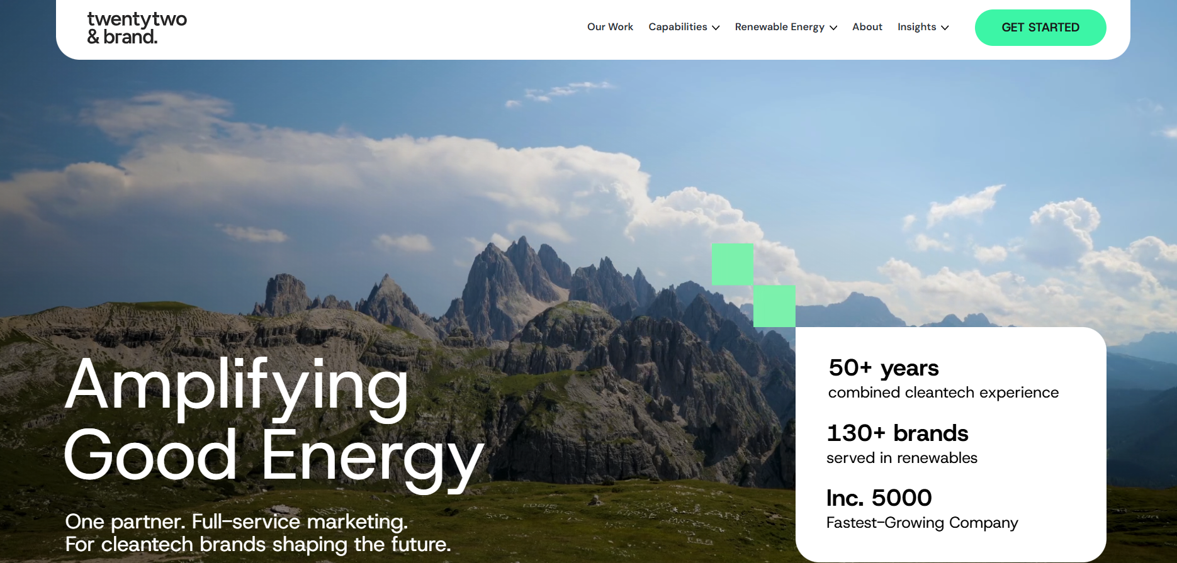
Task: Click 'served in renewables' text
Action: click(x=902, y=458)
